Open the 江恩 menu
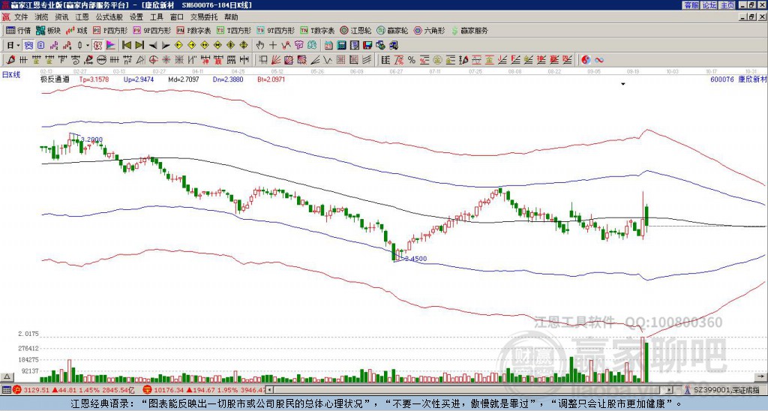768x411 pixels. point(82,17)
